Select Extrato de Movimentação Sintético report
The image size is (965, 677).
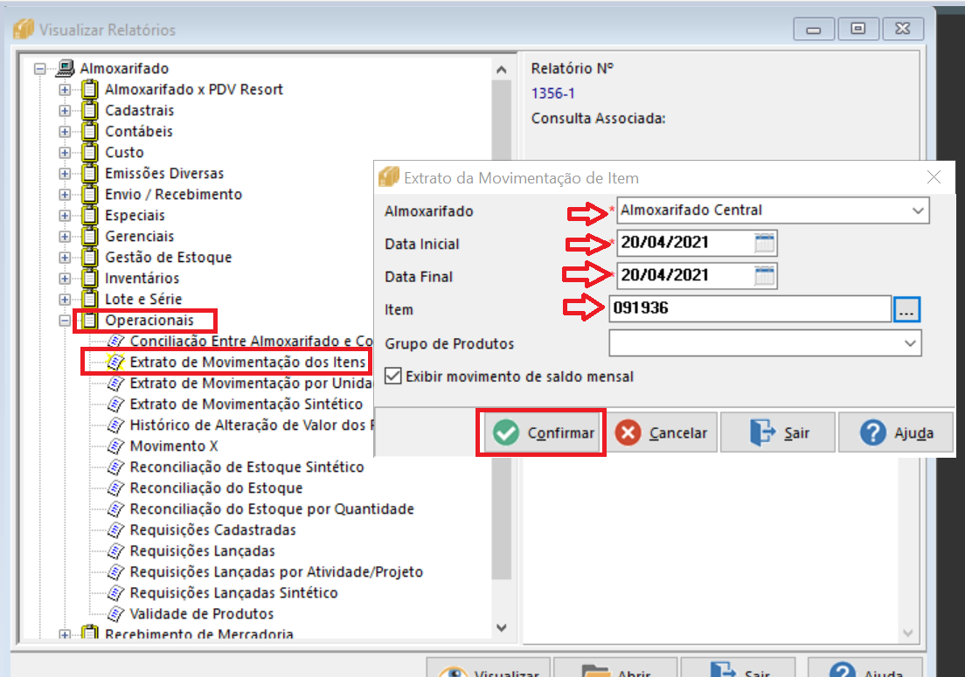246,404
